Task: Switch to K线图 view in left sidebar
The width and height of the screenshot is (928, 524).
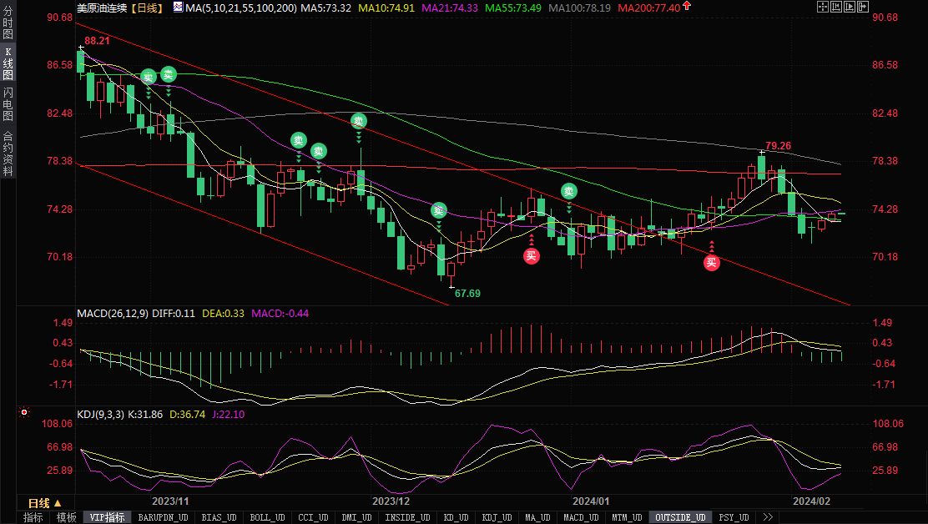Action: point(8,63)
